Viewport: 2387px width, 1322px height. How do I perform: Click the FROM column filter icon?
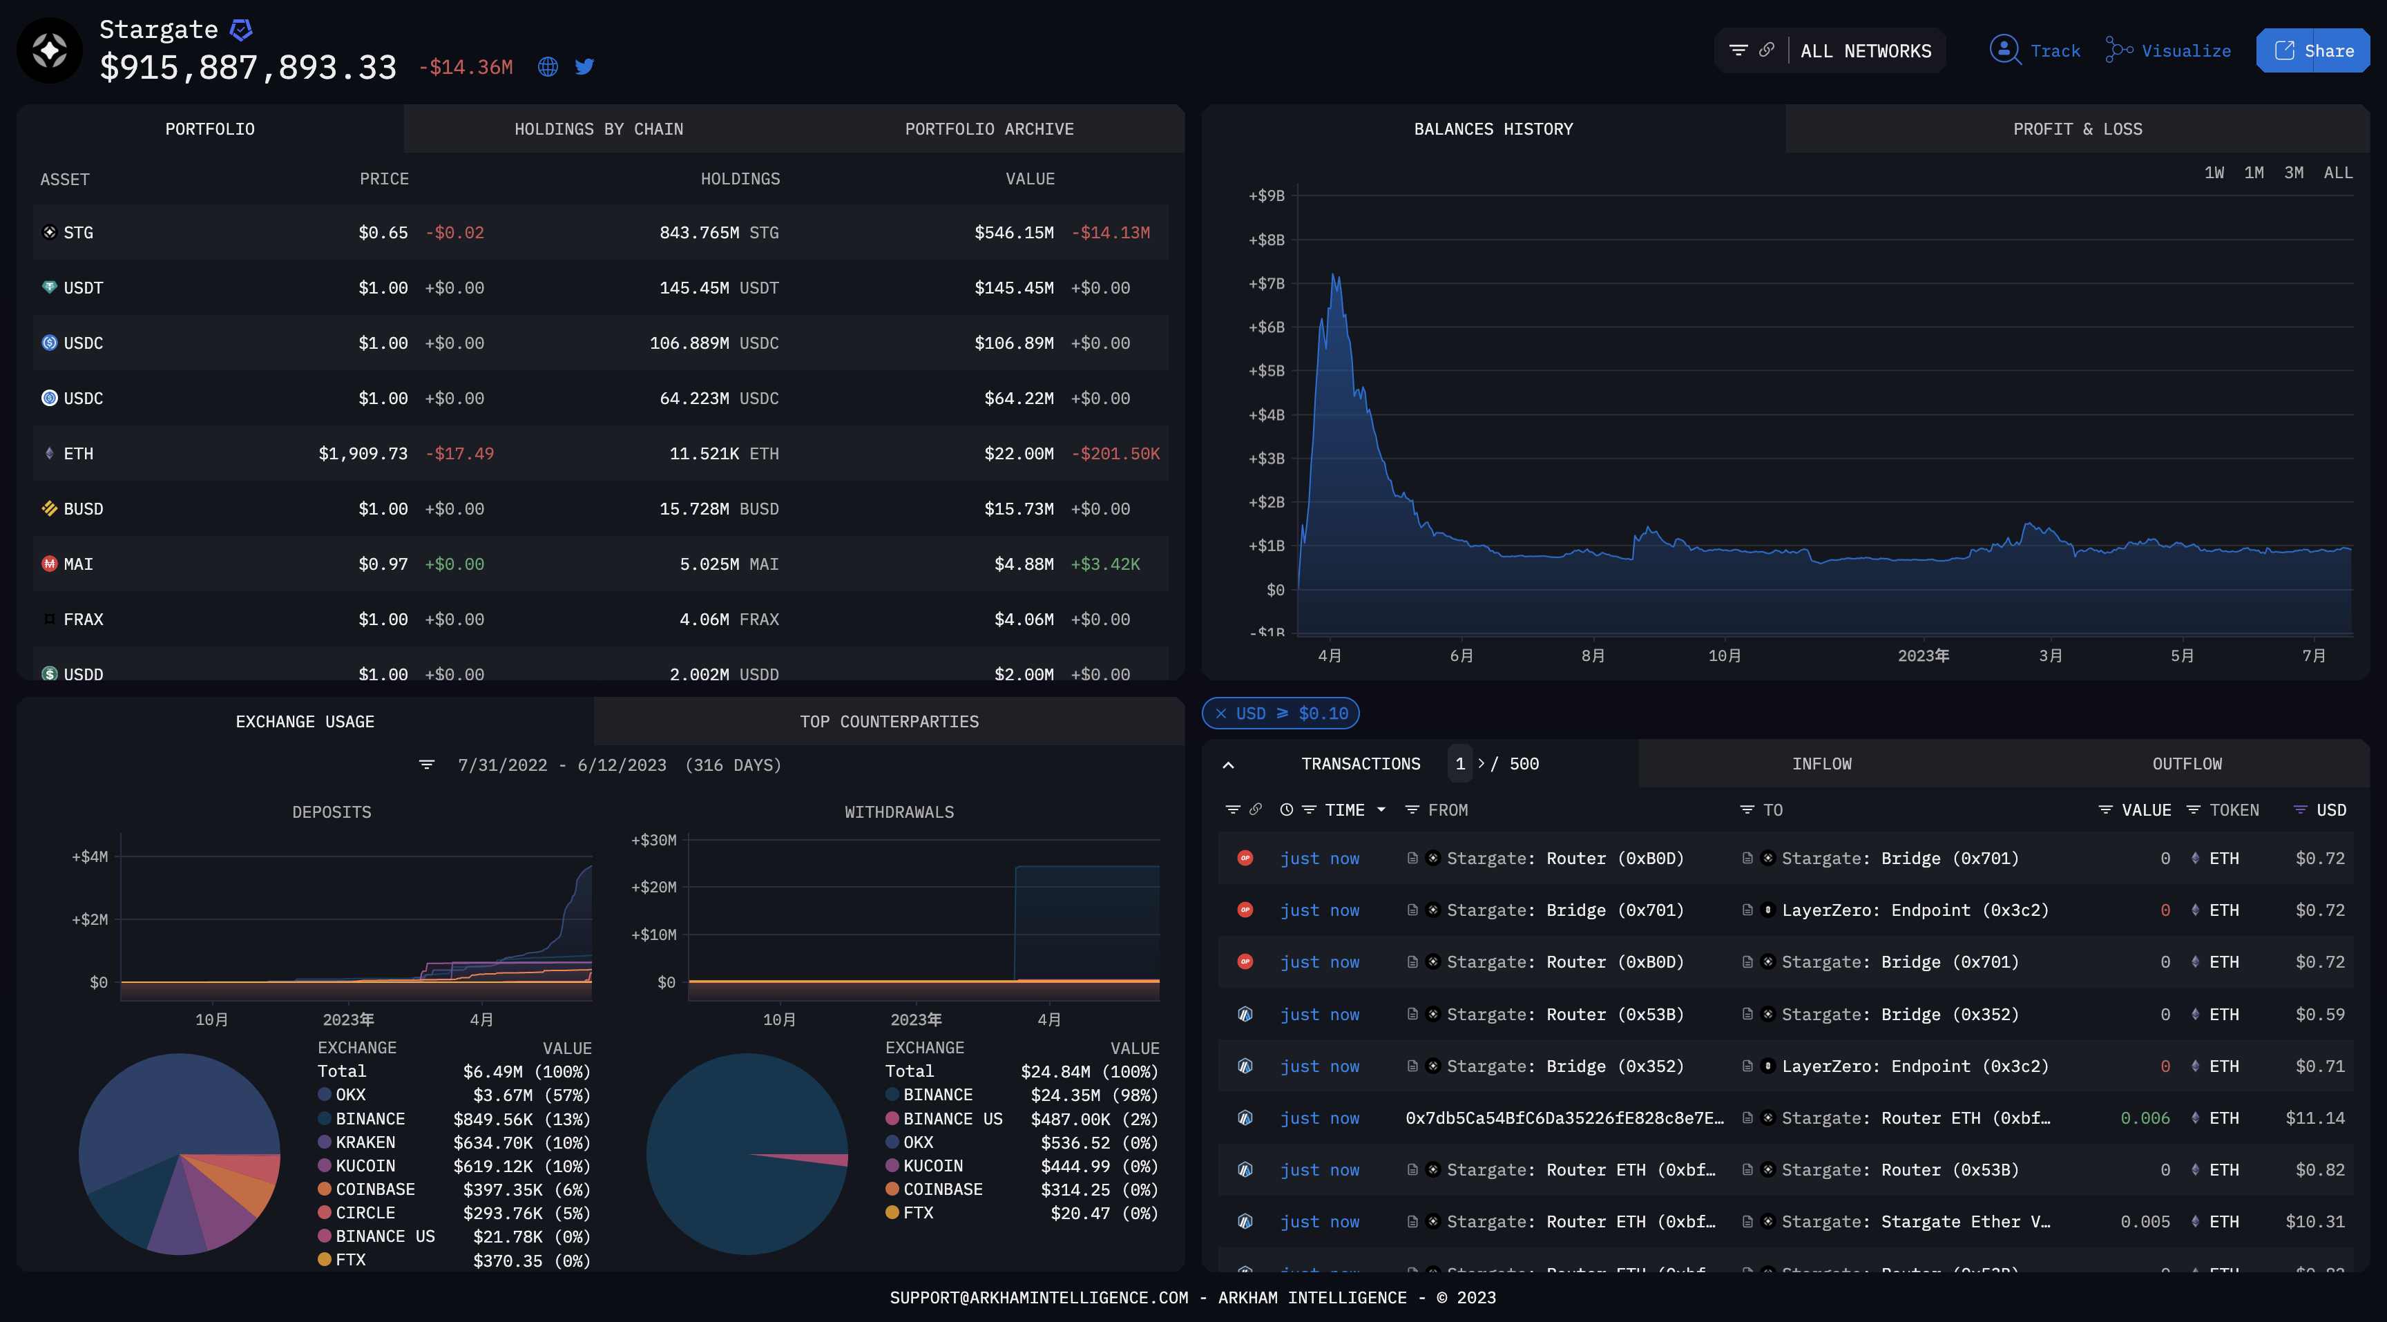point(1411,810)
